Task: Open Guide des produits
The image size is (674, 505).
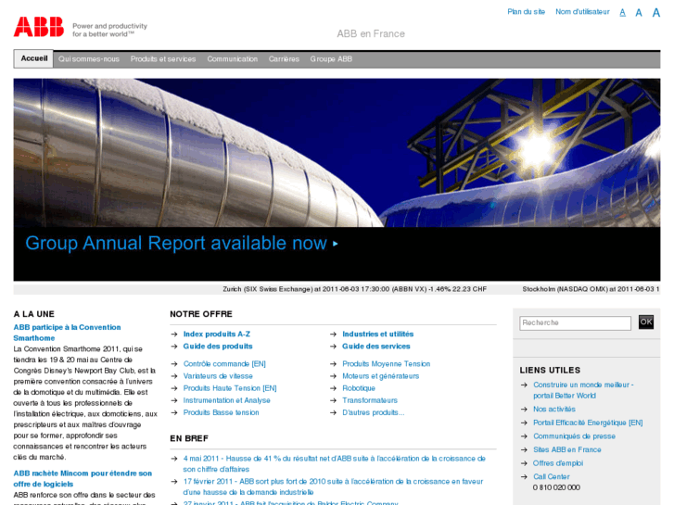Action: pyautogui.click(x=218, y=346)
